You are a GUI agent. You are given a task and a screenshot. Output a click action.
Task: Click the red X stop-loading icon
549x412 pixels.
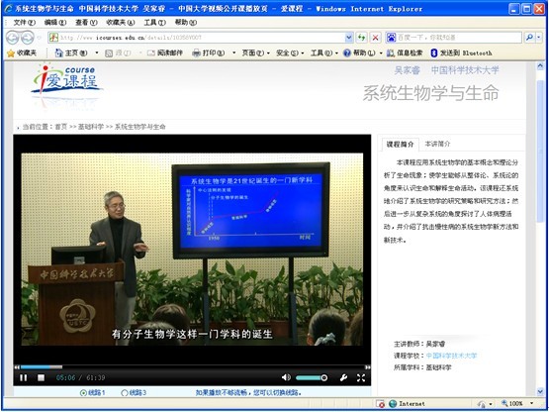[x=375, y=38]
